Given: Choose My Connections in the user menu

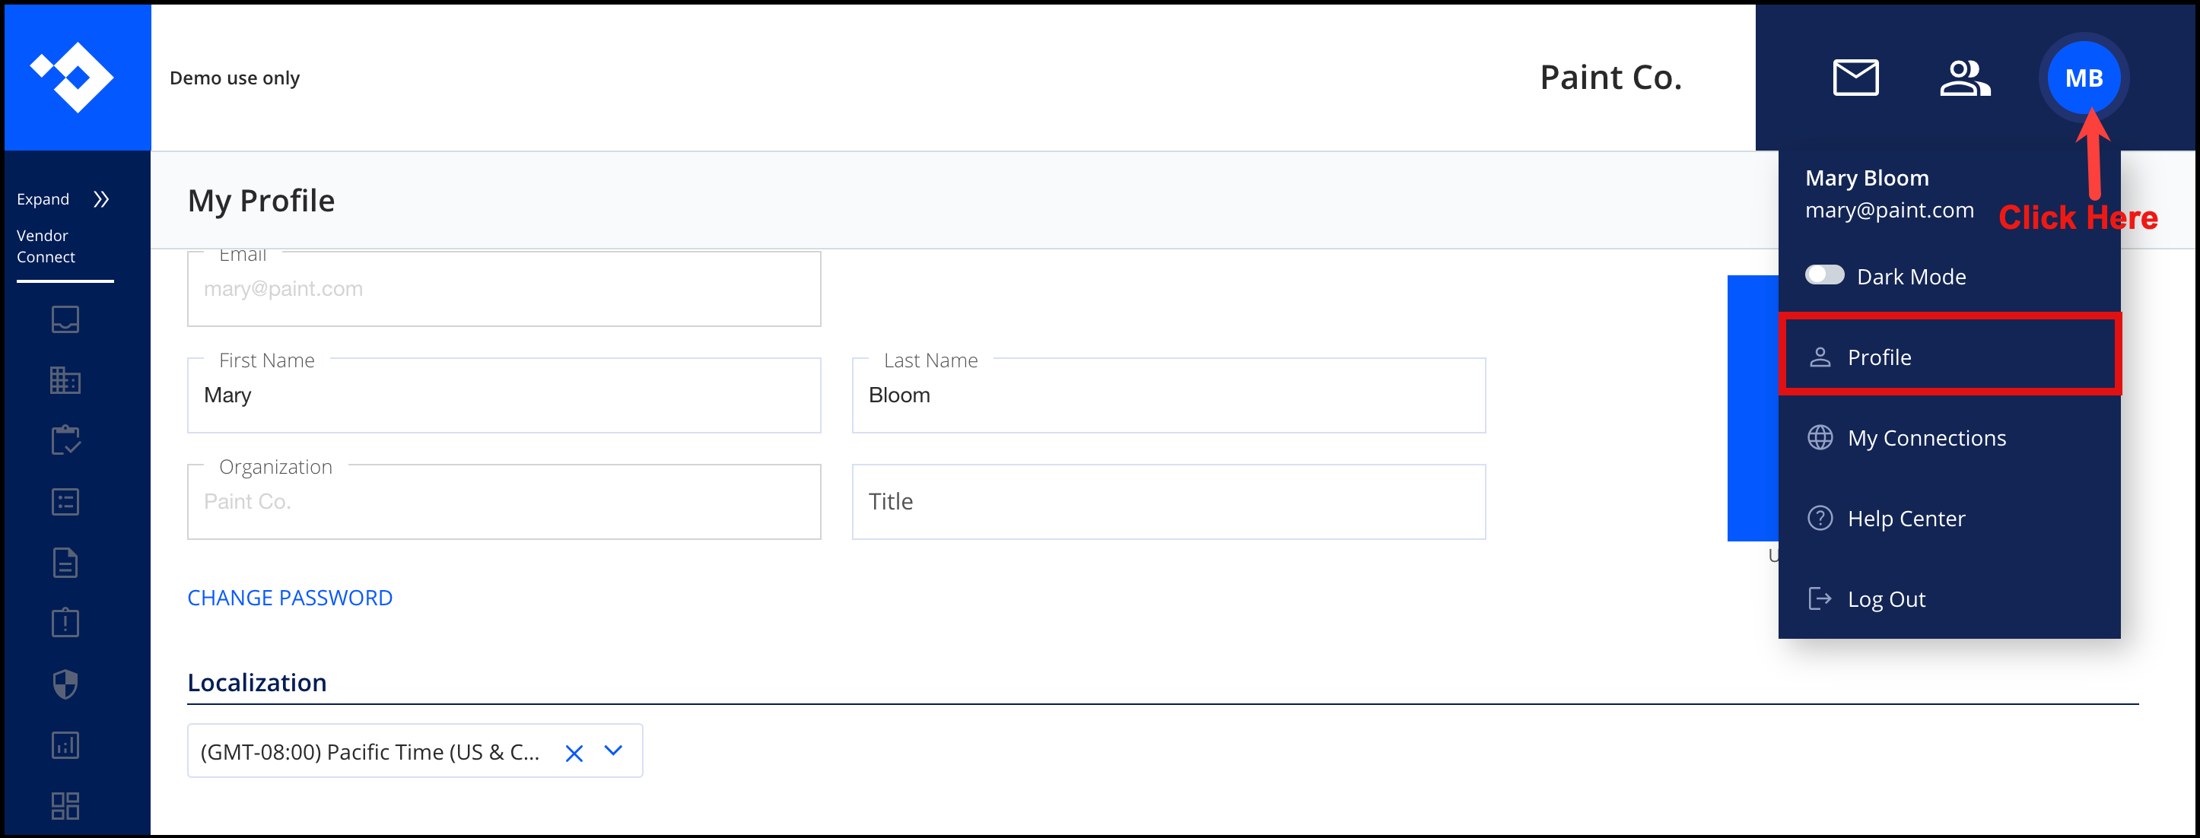Looking at the screenshot, I should coord(1949,438).
